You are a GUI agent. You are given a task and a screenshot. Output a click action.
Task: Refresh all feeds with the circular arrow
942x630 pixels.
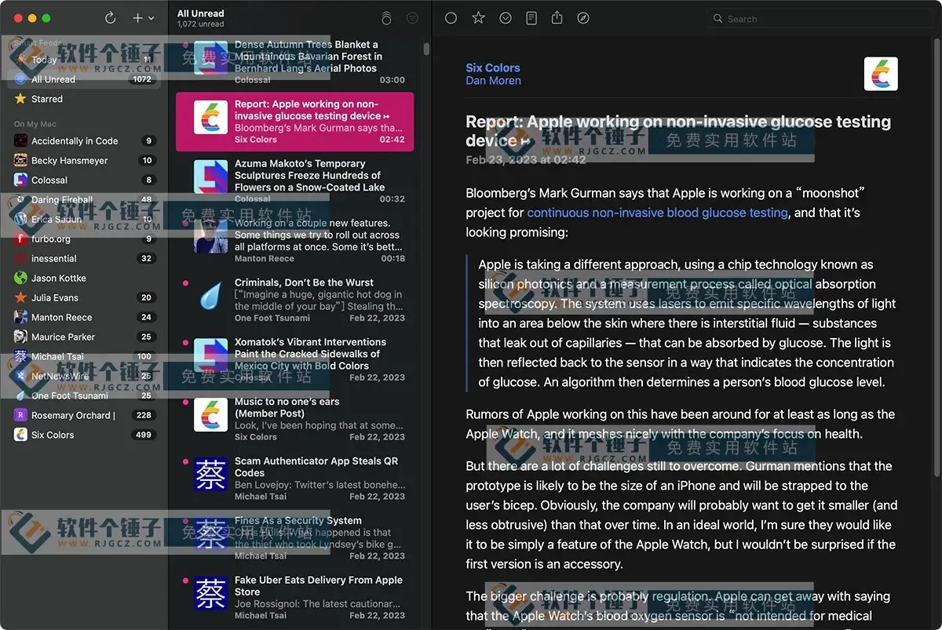[x=110, y=18]
